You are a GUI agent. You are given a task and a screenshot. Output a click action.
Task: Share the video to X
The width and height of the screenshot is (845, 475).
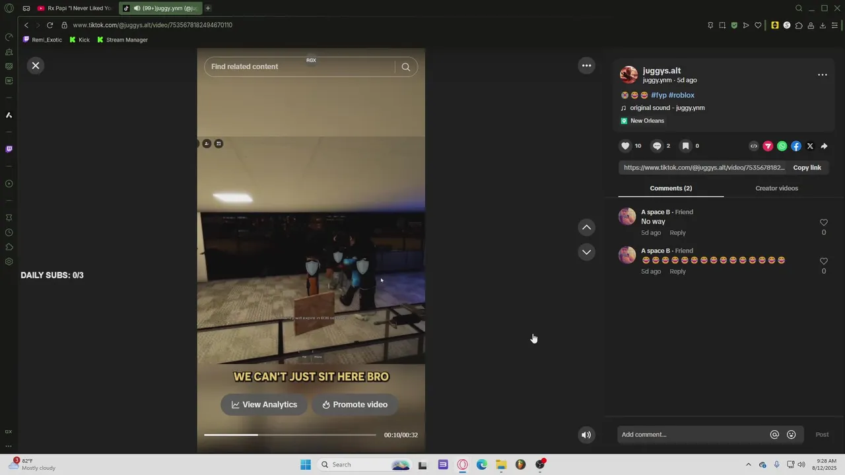click(x=810, y=146)
